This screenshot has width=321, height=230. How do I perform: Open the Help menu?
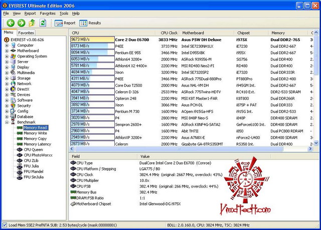[x=76, y=14]
